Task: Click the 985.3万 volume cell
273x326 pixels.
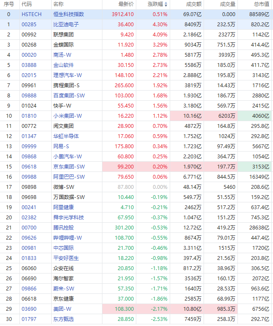Action: click(x=221, y=309)
